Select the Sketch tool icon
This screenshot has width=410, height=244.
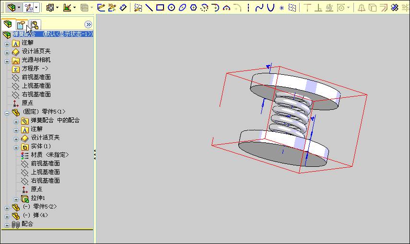point(101,7)
